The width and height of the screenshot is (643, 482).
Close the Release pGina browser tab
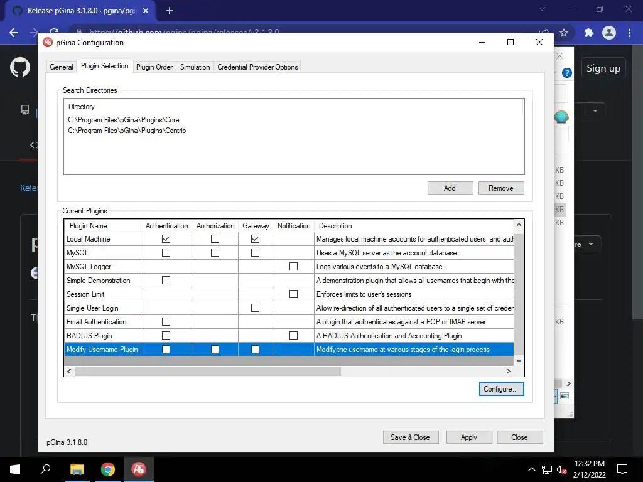(146, 11)
